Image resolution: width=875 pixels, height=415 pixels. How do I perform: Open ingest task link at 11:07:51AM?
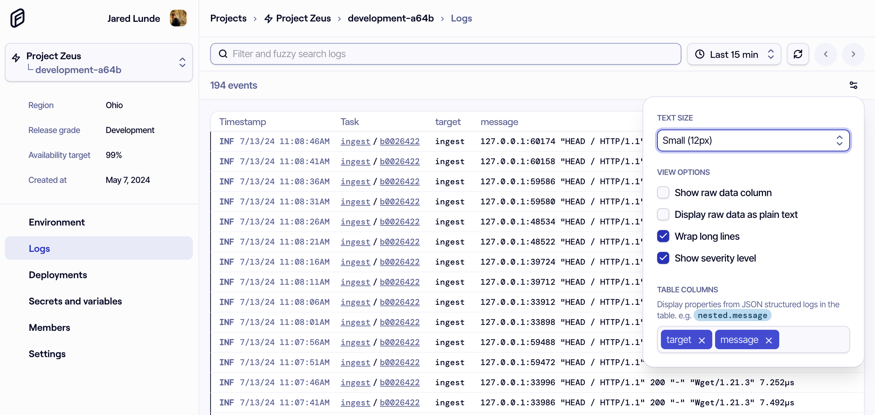(x=355, y=362)
